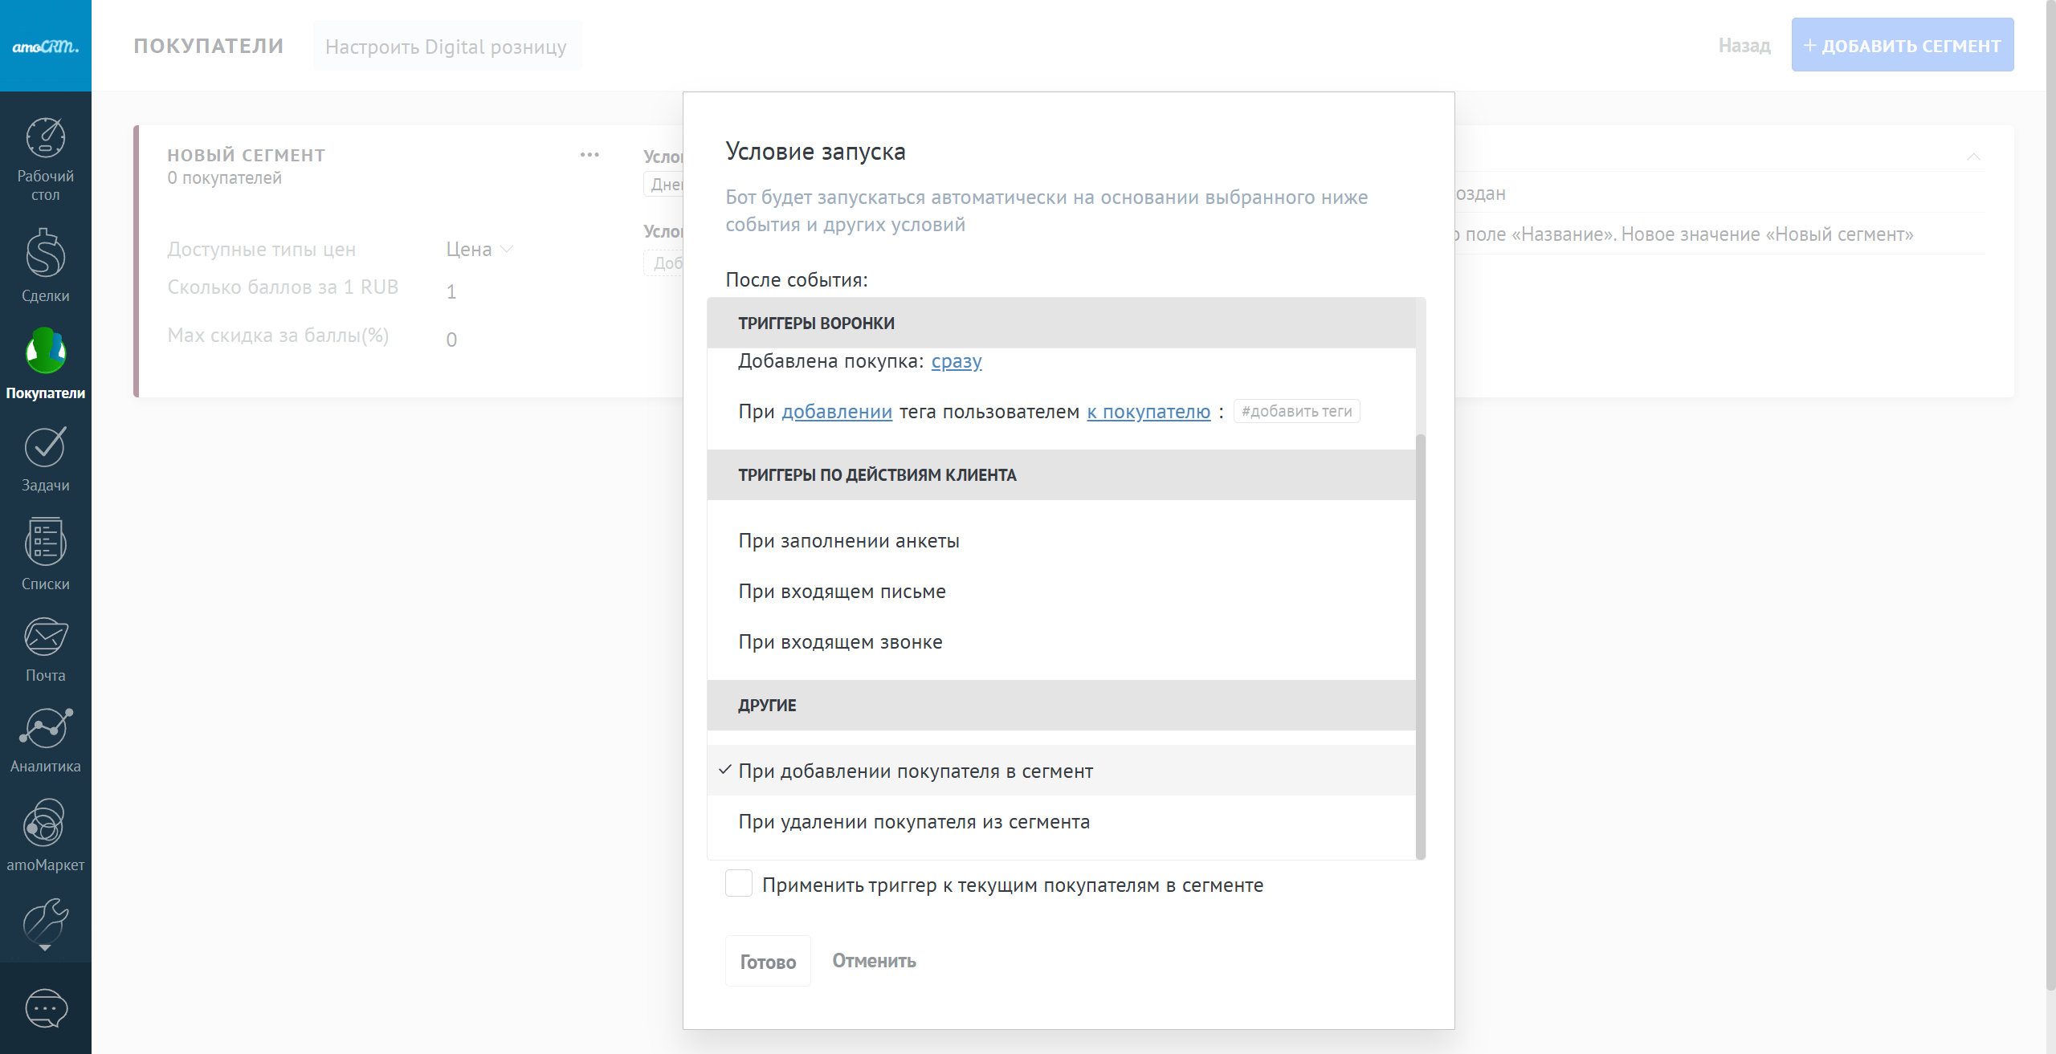The image size is (2056, 1054).
Task: Expand the Цена price type dropdown
Action: [479, 250]
